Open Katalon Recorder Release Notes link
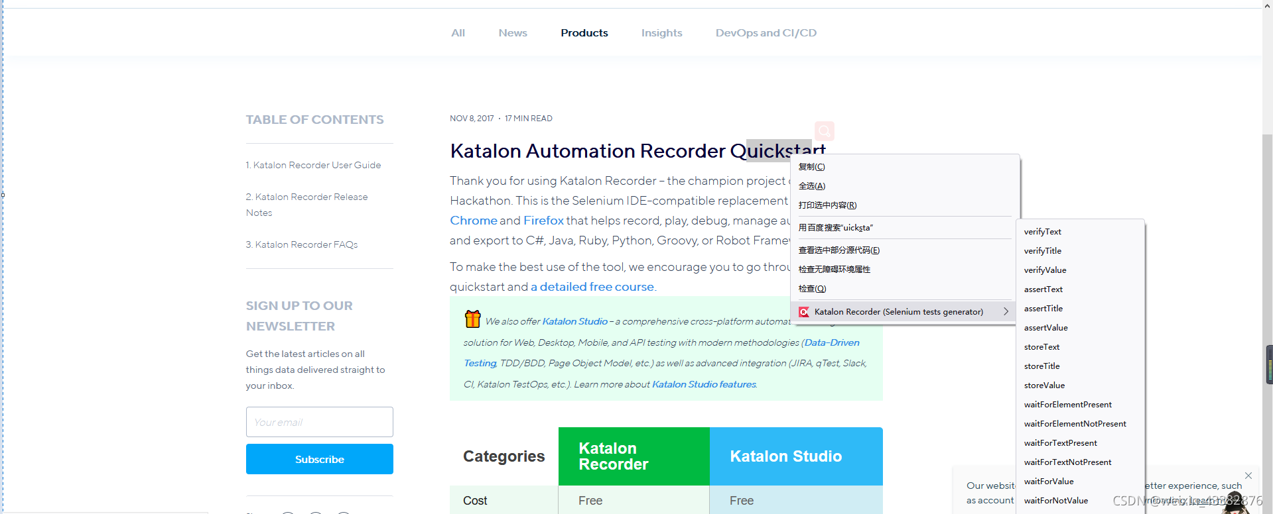This screenshot has height=514, width=1273. point(306,205)
